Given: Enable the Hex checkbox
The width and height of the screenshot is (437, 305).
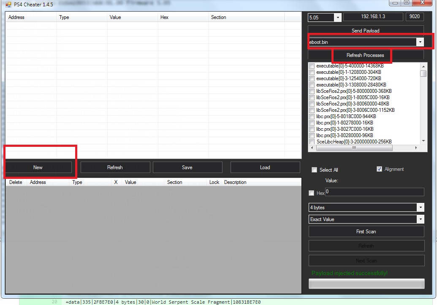Looking at the screenshot, I should [312, 193].
